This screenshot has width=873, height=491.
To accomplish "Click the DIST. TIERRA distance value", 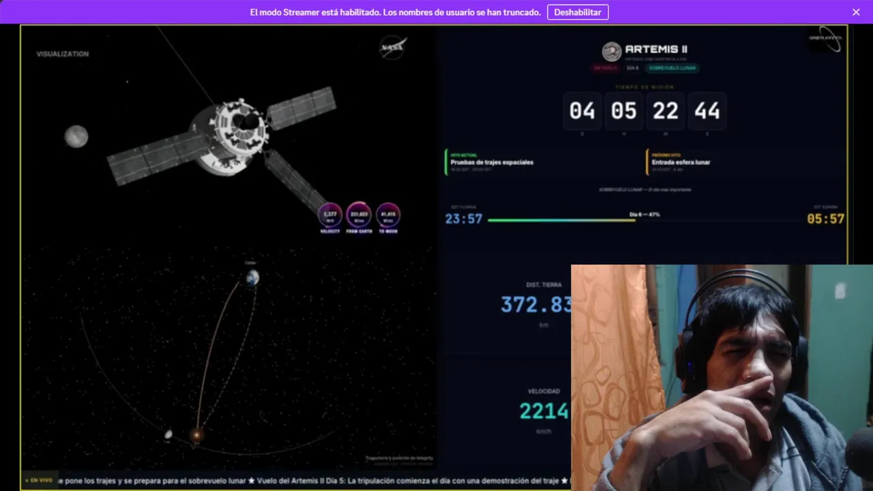I will (x=536, y=304).
